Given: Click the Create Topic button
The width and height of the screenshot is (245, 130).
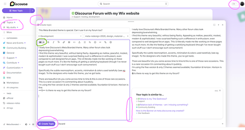Looking at the screenshot, I should point(46,124).
